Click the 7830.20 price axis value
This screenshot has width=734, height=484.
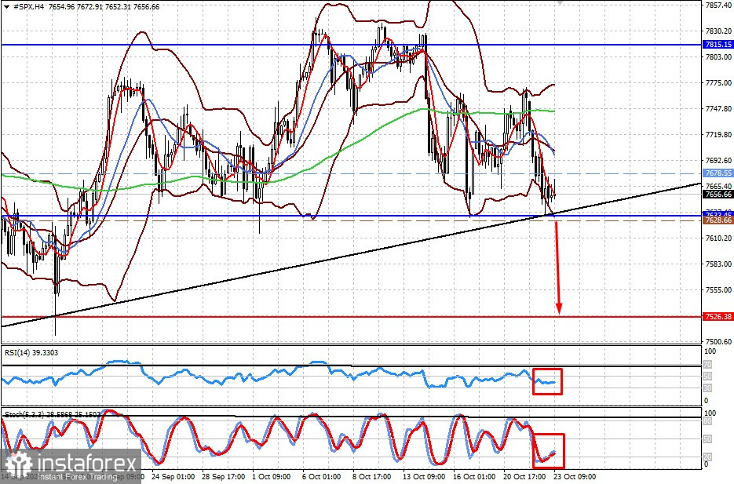point(718,31)
